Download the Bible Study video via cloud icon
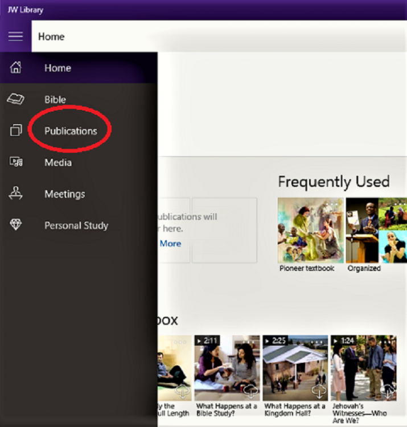Image resolution: width=407 pixels, height=427 pixels. point(250,391)
